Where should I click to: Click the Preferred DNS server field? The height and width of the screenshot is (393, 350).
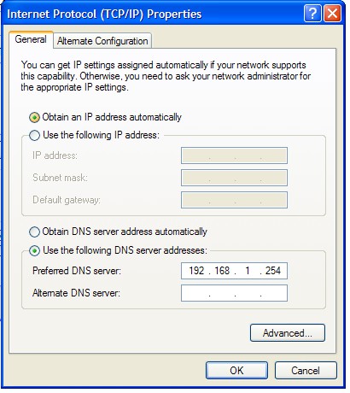click(x=234, y=271)
